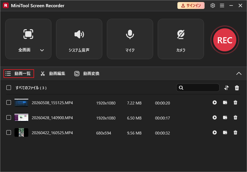
Task: Click the MiniTool Screen Recorder logo icon
Action: pos(6,5)
